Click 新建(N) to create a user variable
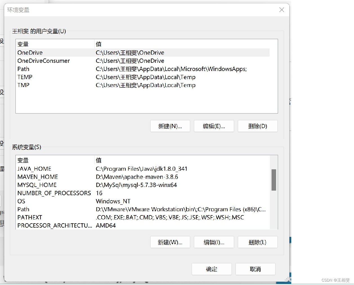The width and height of the screenshot is (354, 285). 170,126
